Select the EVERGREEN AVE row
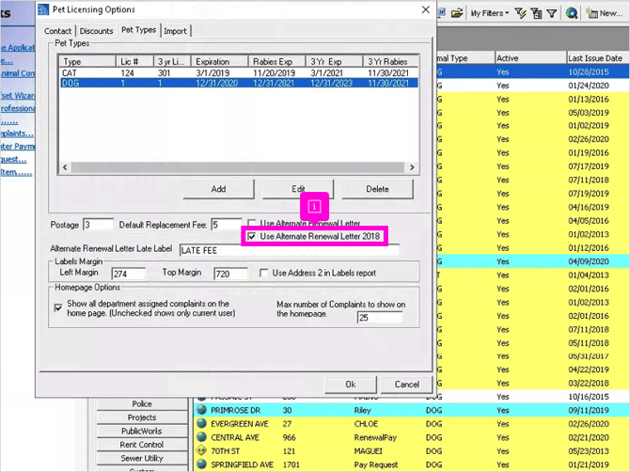Image resolution: width=630 pixels, height=472 pixels. (x=412, y=424)
